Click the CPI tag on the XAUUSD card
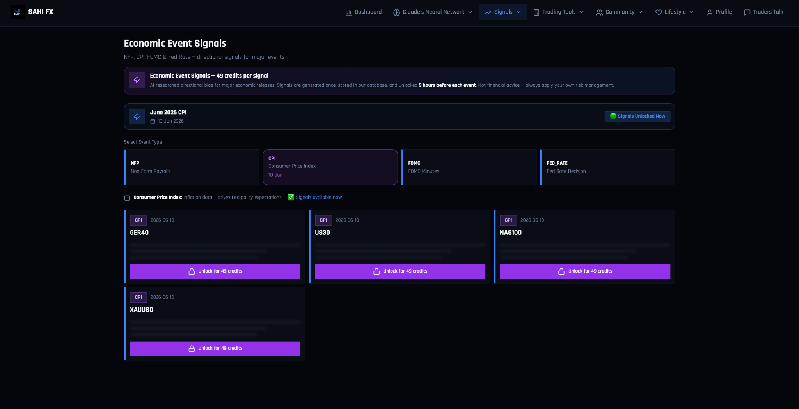799x409 pixels. [x=138, y=297]
